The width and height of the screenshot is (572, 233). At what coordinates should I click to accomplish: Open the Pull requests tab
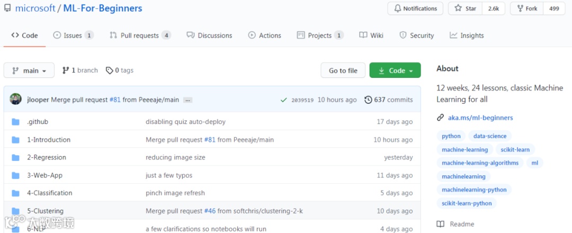(x=140, y=35)
